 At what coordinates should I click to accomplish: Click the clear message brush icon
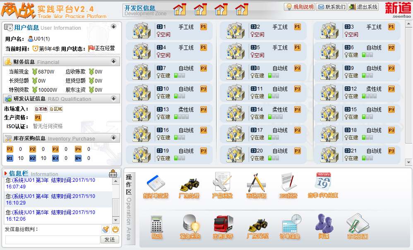click(106, 229)
